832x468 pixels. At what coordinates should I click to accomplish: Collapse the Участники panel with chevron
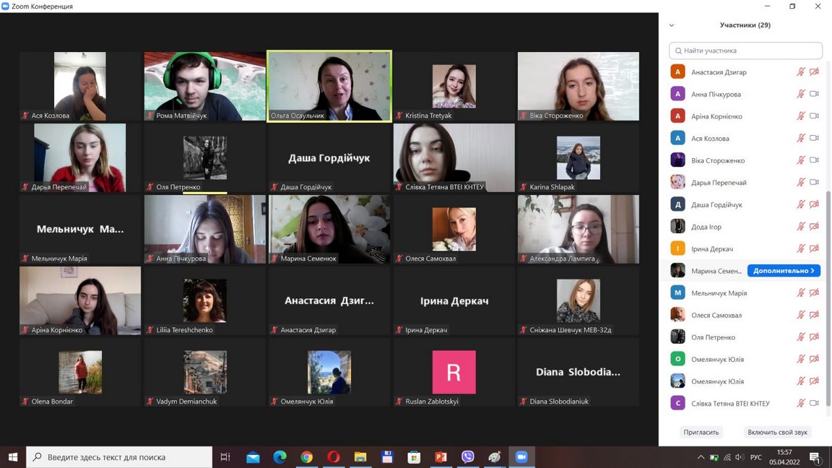coord(671,26)
